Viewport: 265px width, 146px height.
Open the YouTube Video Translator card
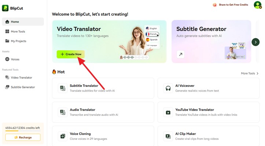(209, 112)
